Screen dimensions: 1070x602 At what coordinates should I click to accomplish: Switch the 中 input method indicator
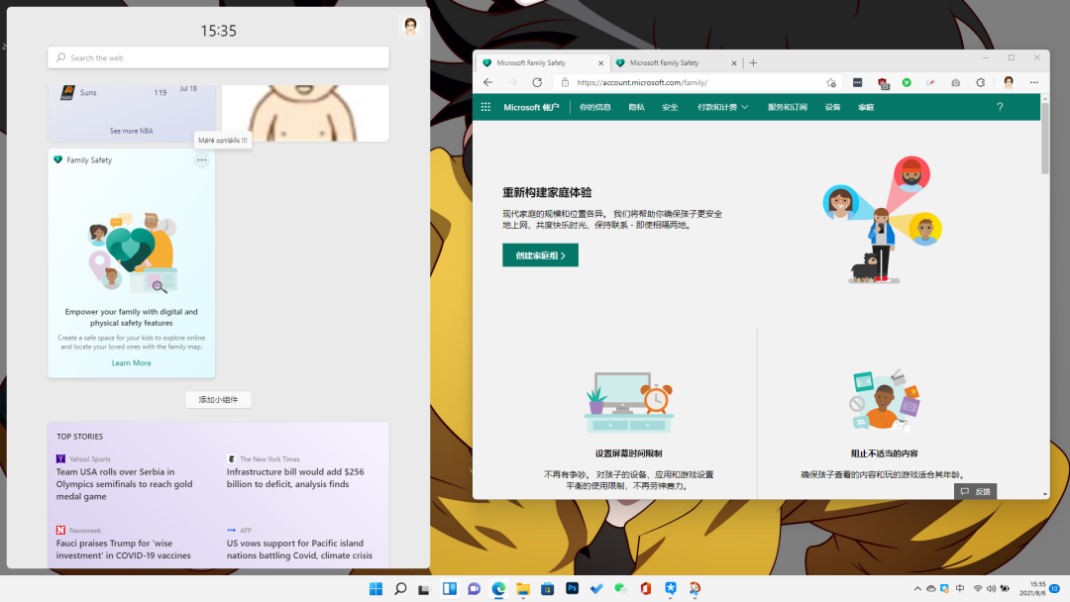960,588
